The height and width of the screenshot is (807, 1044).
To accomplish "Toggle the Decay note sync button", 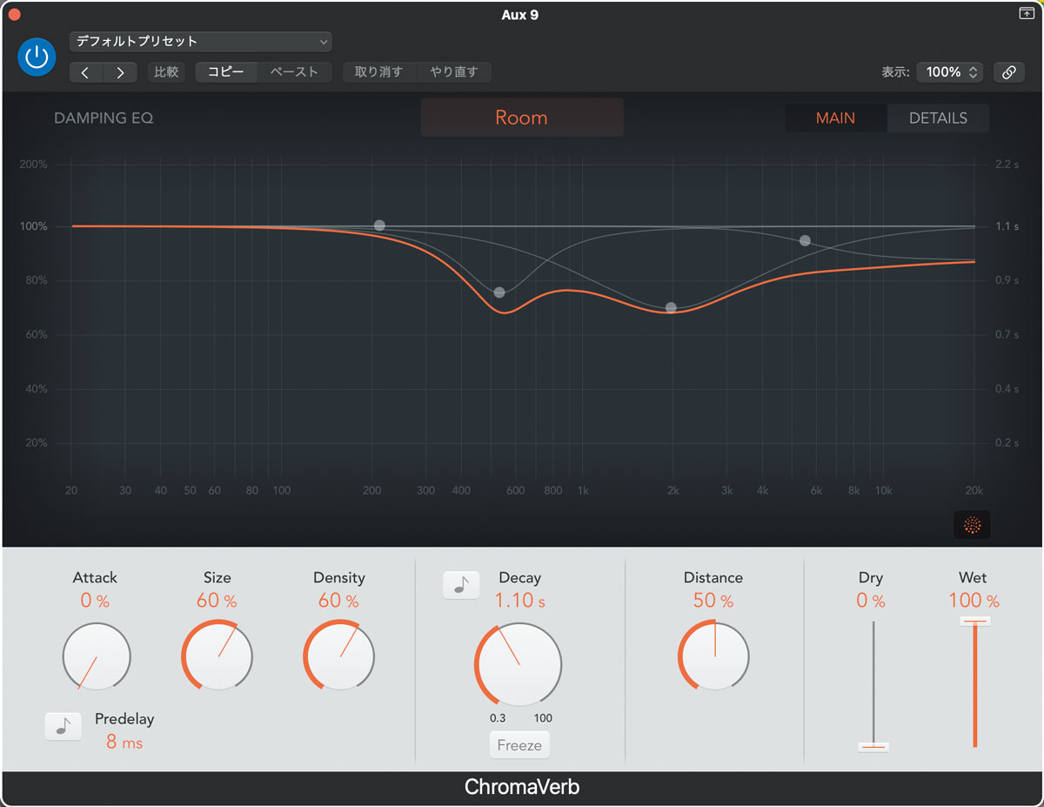I will [461, 585].
